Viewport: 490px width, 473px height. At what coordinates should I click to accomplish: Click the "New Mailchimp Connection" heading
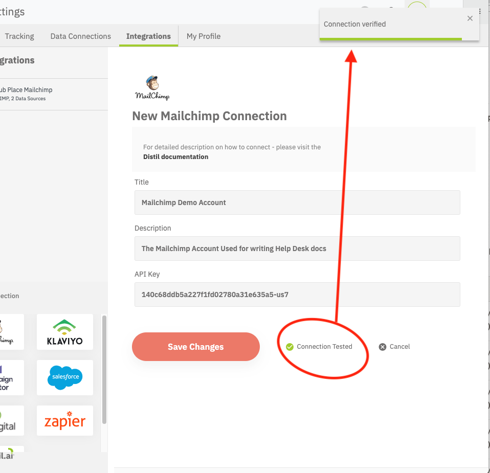(x=209, y=116)
